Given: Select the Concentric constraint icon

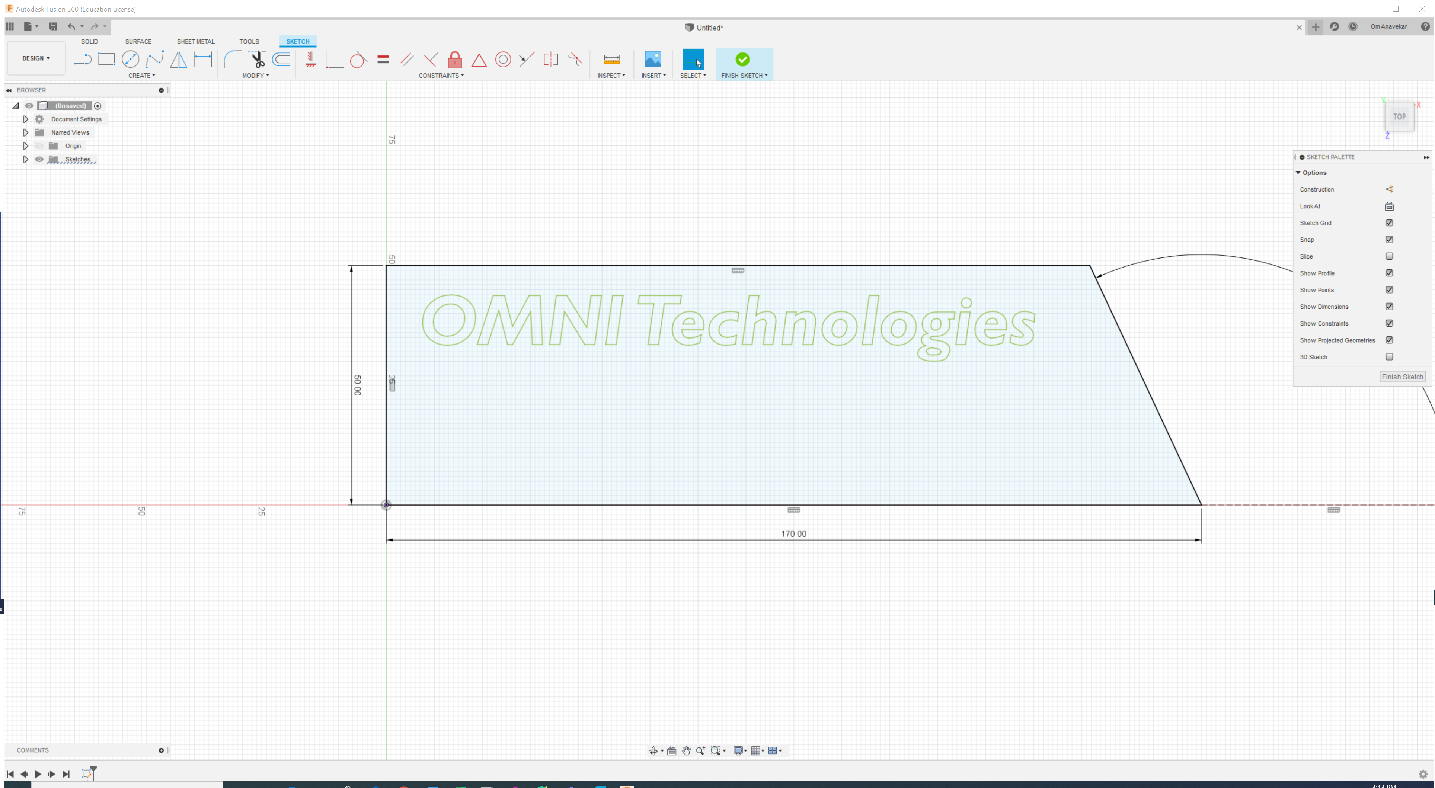Looking at the screenshot, I should coord(503,59).
